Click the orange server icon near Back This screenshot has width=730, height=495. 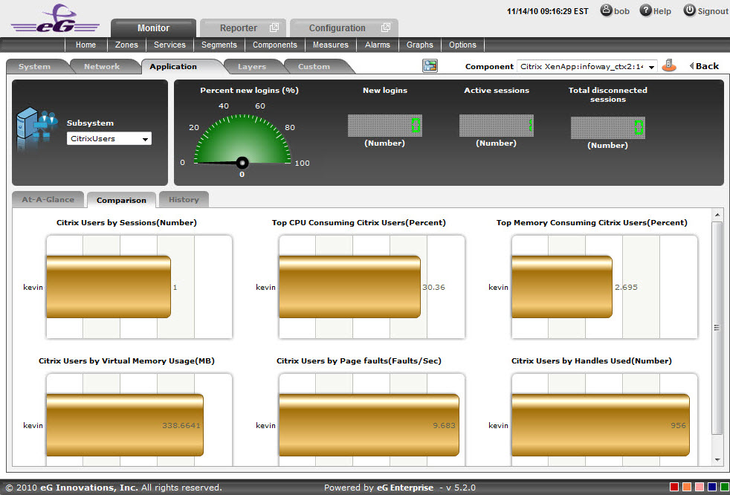coord(669,65)
